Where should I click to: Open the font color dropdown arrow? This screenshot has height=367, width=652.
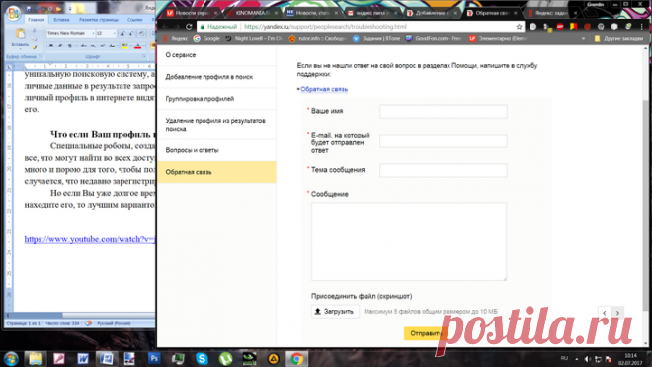tap(143, 46)
